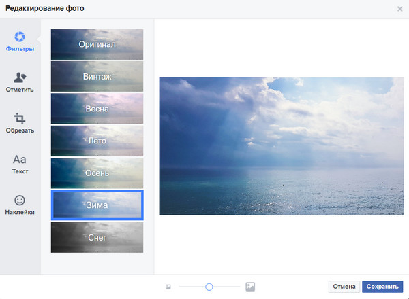Click the small image icon left of slider
Image resolution: width=409 pixels, height=299 pixels.
click(x=168, y=287)
